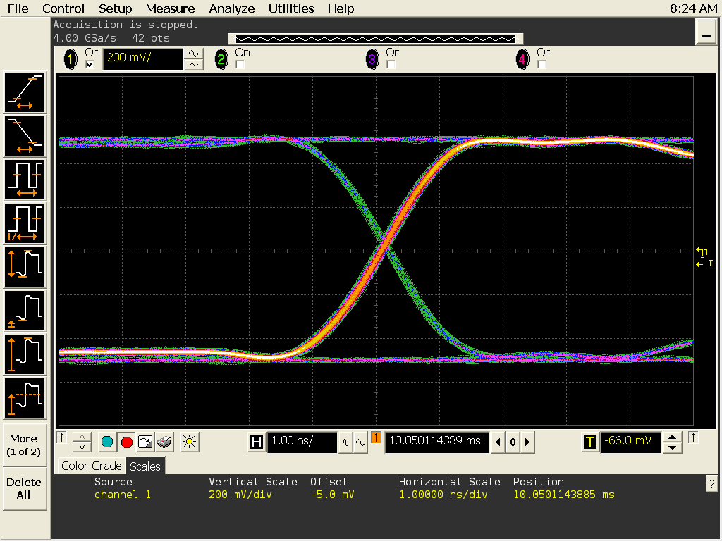This screenshot has width=722, height=541.
Task: Enable channel 4 On checkbox
Action: coord(541,64)
